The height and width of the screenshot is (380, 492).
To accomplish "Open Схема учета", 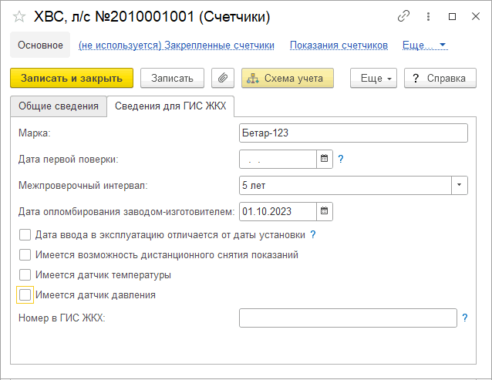I will [x=288, y=78].
